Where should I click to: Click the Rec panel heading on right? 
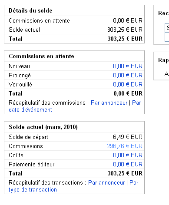(163, 13)
